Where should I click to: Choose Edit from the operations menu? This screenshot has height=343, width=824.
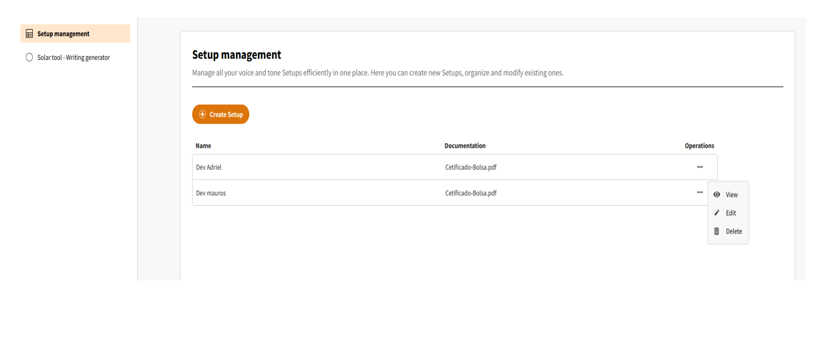tap(730, 213)
